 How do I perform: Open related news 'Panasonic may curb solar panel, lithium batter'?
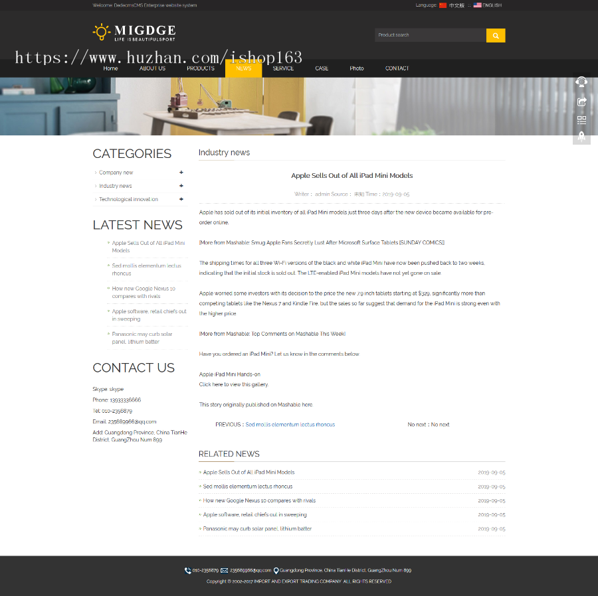257,528
